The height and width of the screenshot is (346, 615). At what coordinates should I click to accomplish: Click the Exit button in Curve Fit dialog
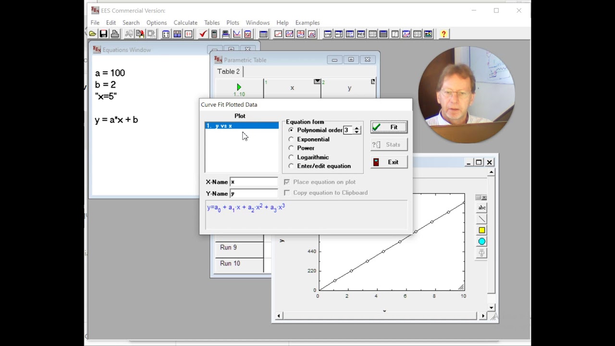(x=389, y=162)
